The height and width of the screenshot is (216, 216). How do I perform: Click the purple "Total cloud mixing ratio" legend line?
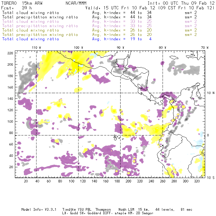pos(31,22)
